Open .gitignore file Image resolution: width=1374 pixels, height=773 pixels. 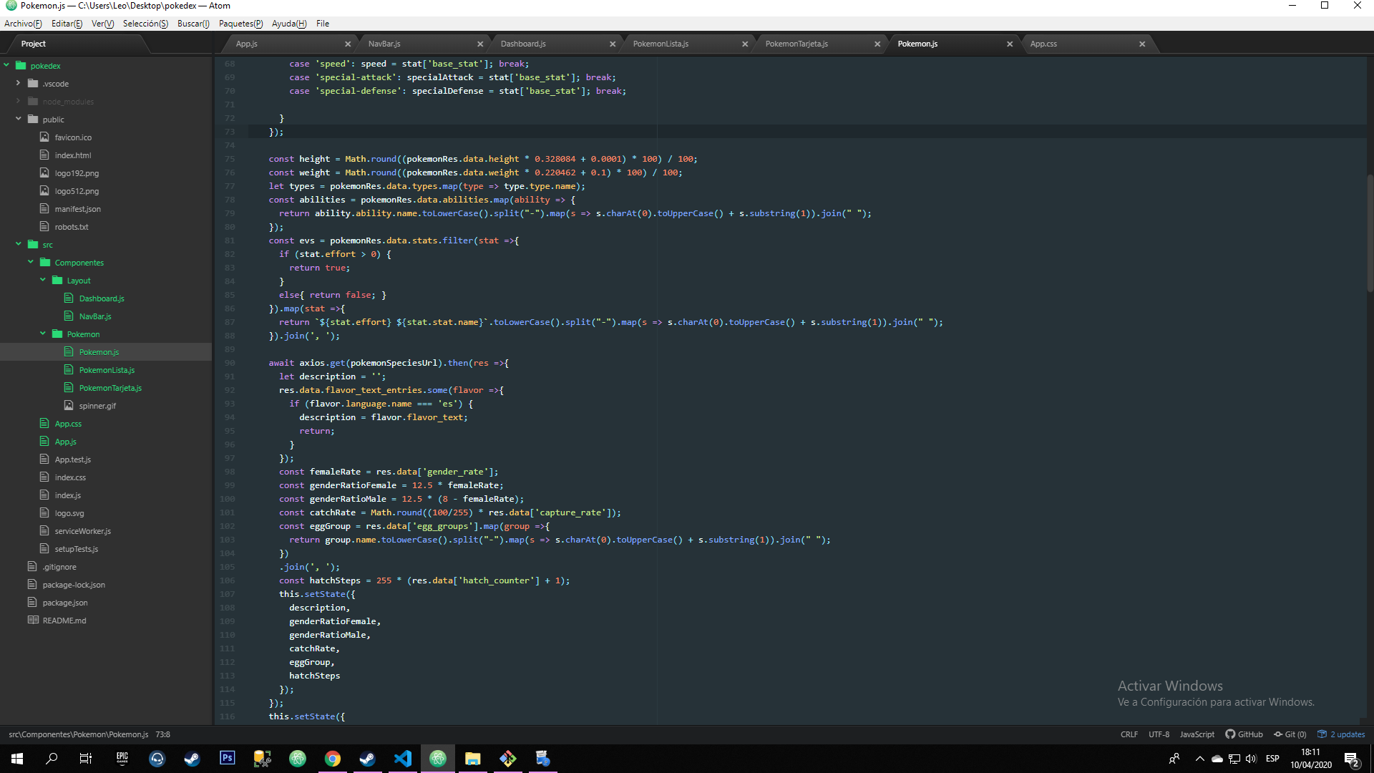click(59, 567)
